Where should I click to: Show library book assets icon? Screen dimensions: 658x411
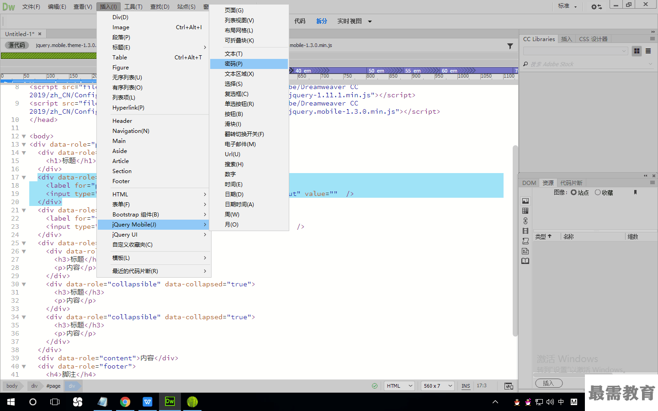coord(525,261)
